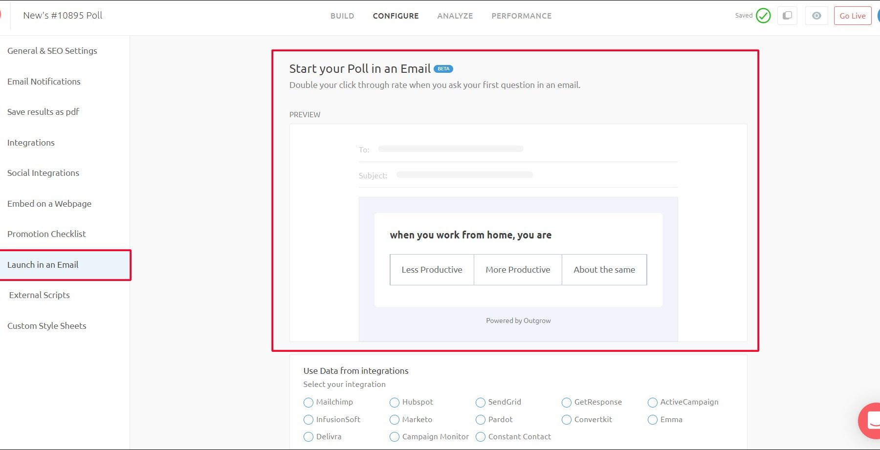Switch to the BUILD tab
Image resolution: width=880 pixels, height=450 pixels.
point(342,16)
